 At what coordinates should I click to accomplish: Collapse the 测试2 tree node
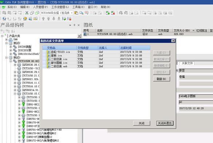click(x=7, y=43)
